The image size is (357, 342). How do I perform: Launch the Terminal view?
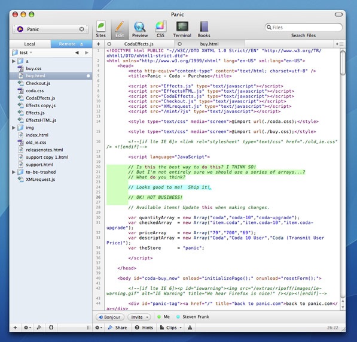[182, 29]
